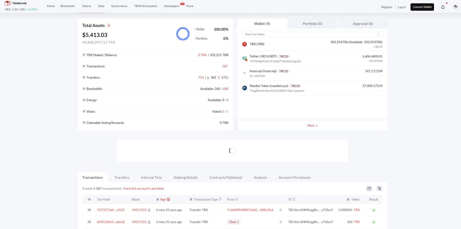Open the Transaction Type filter dropdown
461x229 pixels.
pos(220,199)
